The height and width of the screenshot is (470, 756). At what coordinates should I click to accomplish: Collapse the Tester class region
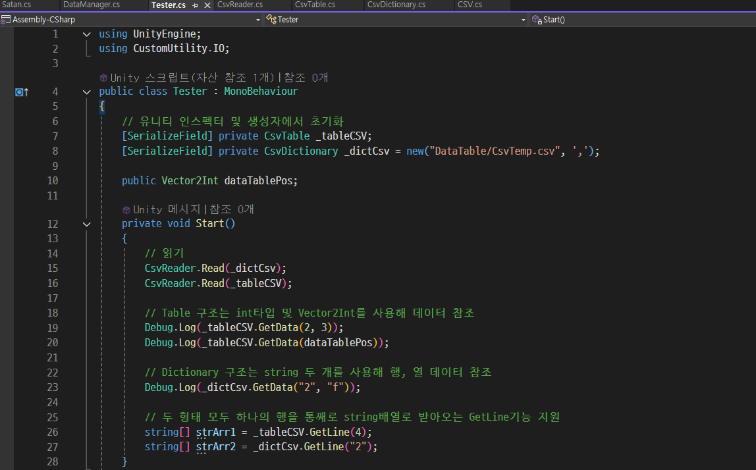(x=87, y=91)
